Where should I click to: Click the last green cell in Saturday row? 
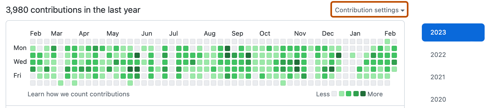pos(283,83)
